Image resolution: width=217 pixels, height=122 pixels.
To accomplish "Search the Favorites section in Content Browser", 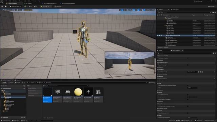I will click(x=24, y=86).
